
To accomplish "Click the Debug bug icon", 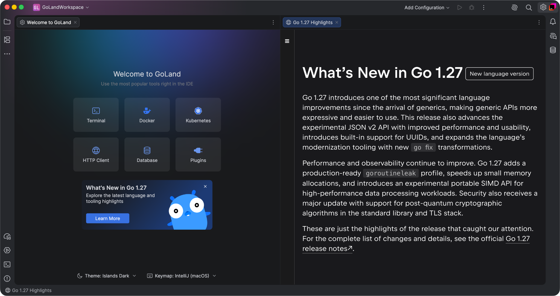I will (x=472, y=8).
